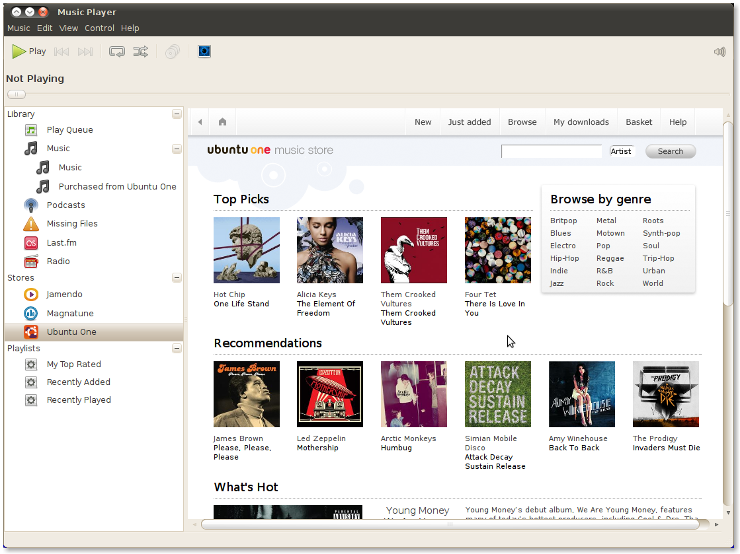The height and width of the screenshot is (554, 740).
Task: Skip to the next track
Action: click(85, 52)
